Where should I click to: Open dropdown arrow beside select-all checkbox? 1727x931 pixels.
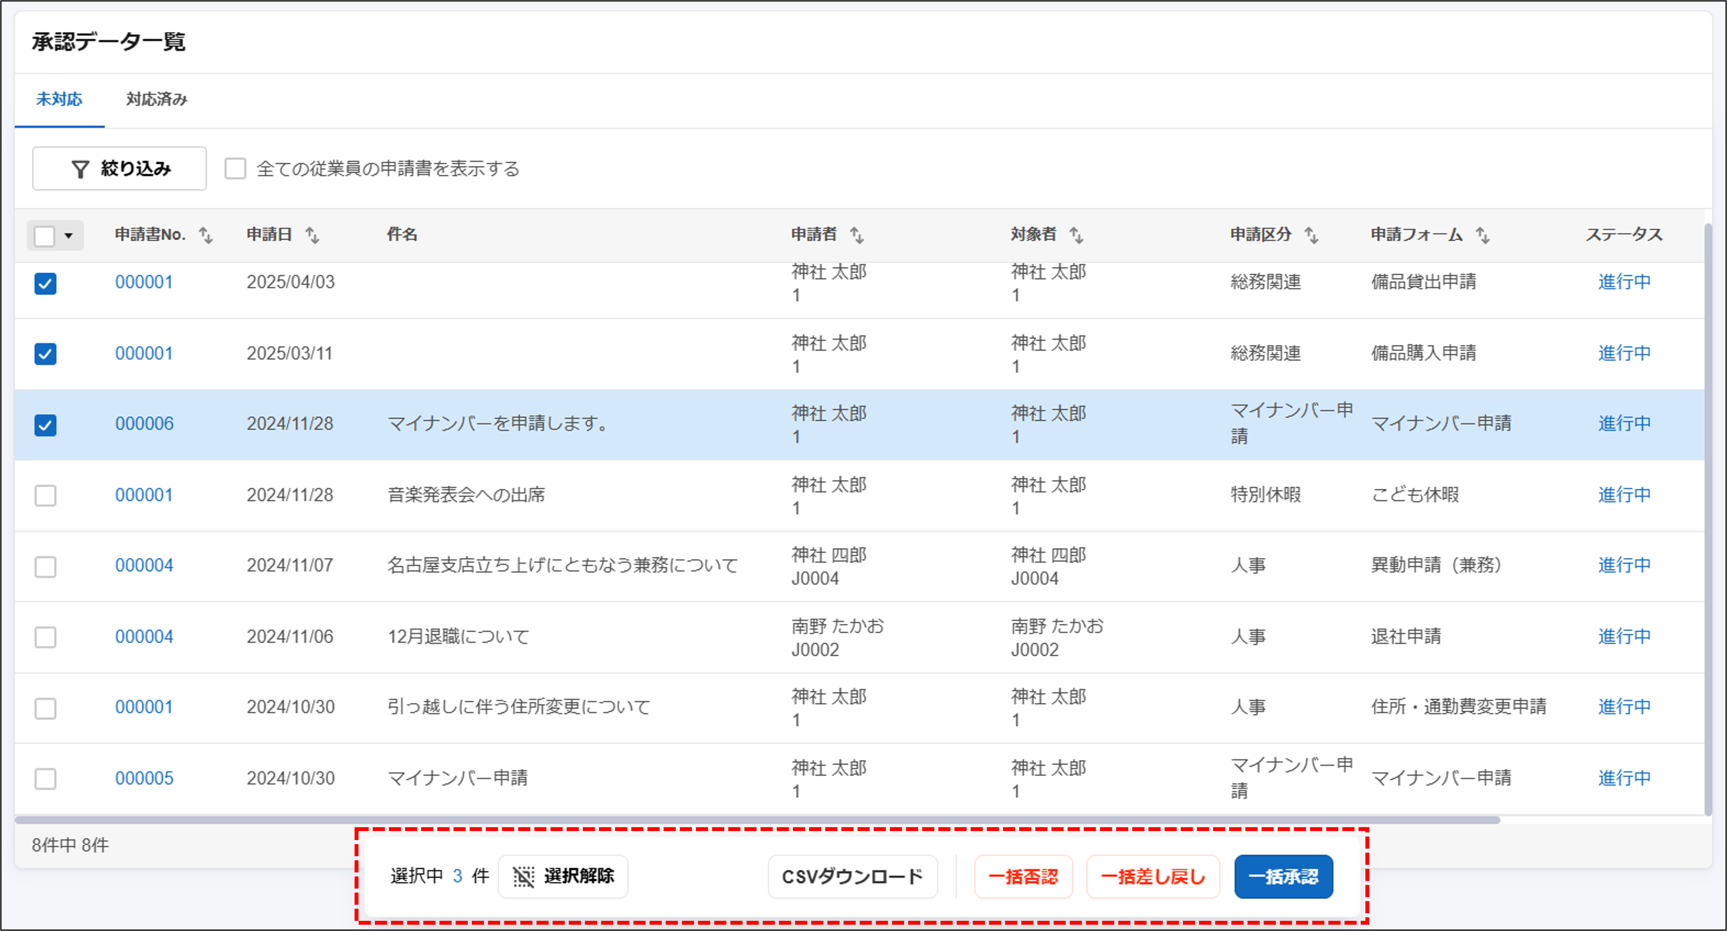click(69, 235)
